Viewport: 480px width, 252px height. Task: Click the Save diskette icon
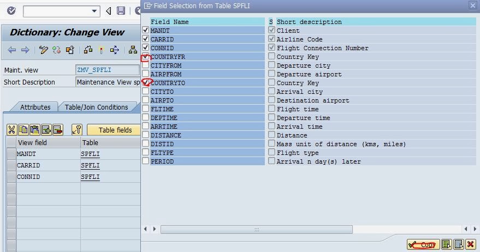coord(121,11)
